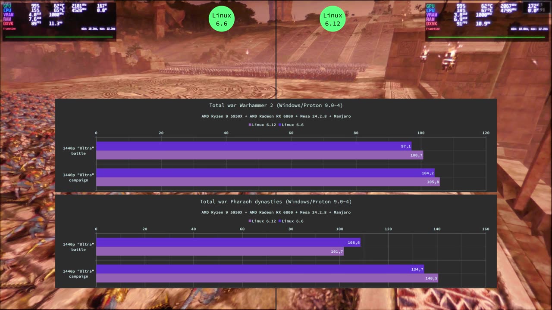Click the Warhammer 2 campaign bar labeled 105,8
This screenshot has width=552, height=310.
268,182
